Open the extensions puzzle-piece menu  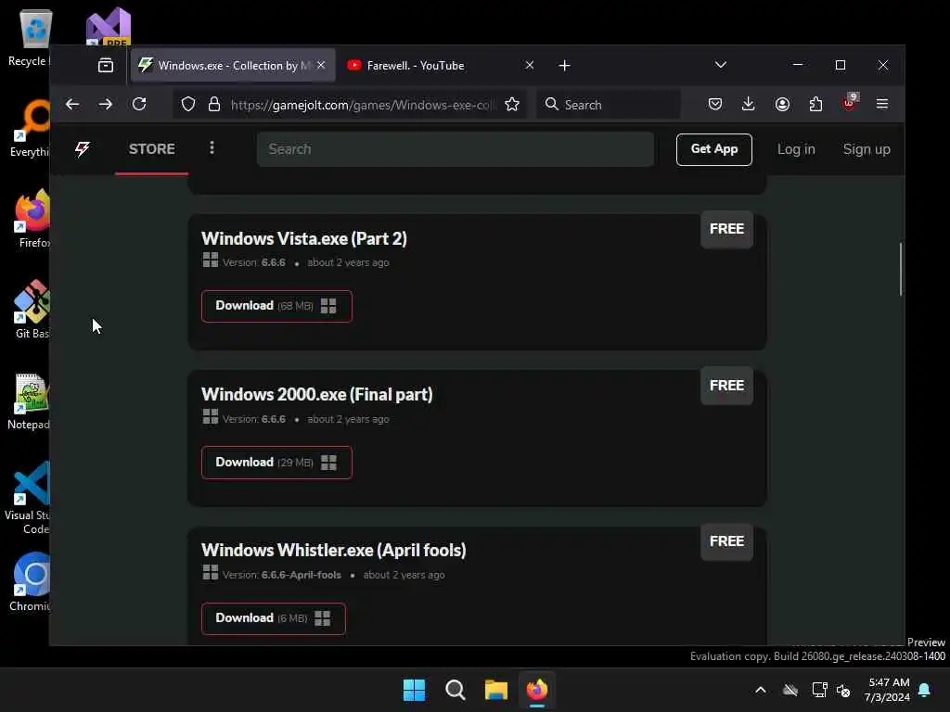[815, 104]
